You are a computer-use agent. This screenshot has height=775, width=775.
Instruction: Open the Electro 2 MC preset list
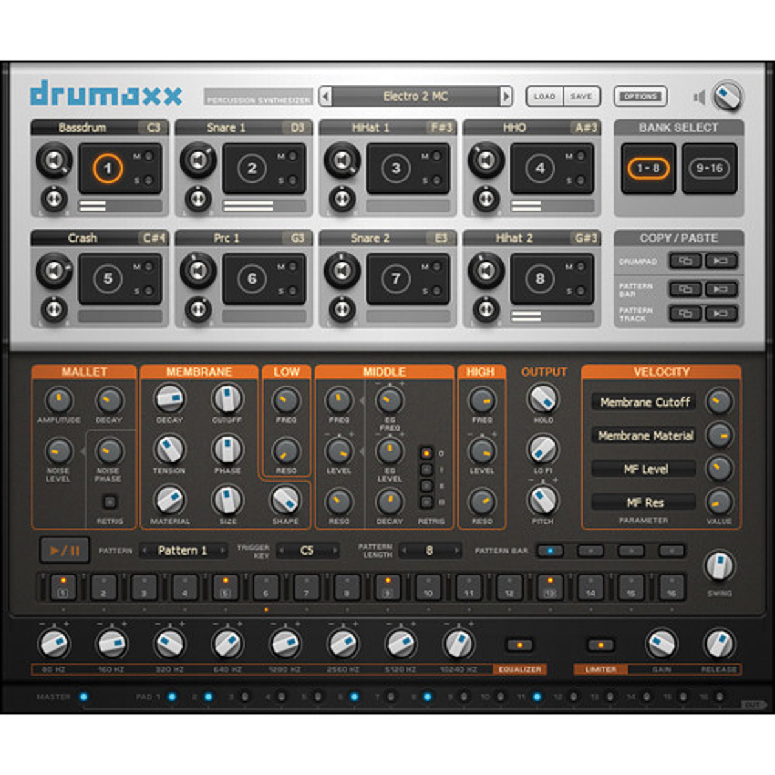pos(416,97)
